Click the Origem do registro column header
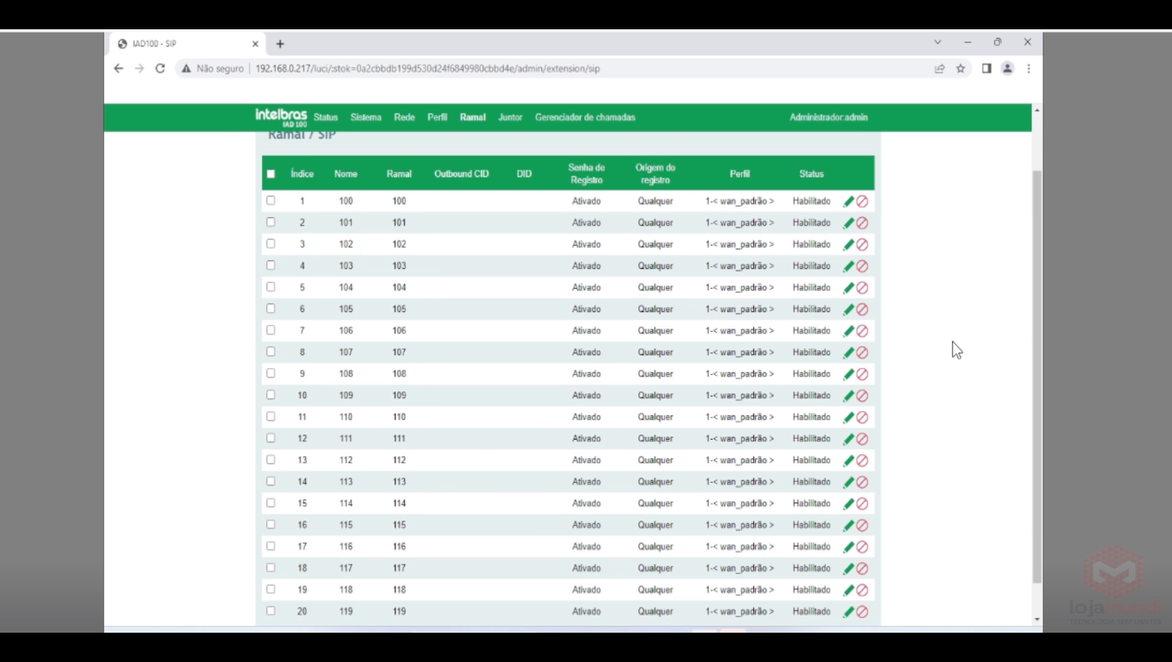This screenshot has width=1172, height=662. [x=655, y=173]
